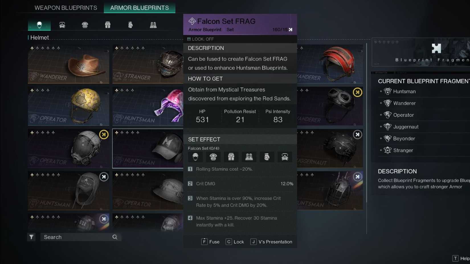
Task: Select the Operator camo helmet blueprint
Action: (x=68, y=106)
